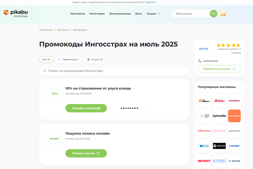Open the user avatar profile
This screenshot has height=169, width=253.
click(x=223, y=14)
